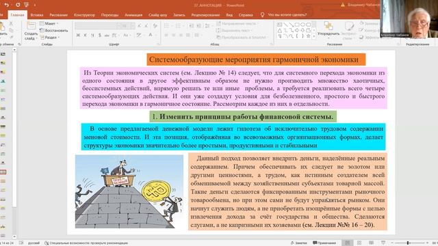Image resolution: width=438 pixels, height=246 pixels.
Task: Align text right in paragraph group
Action: pos(181,35)
